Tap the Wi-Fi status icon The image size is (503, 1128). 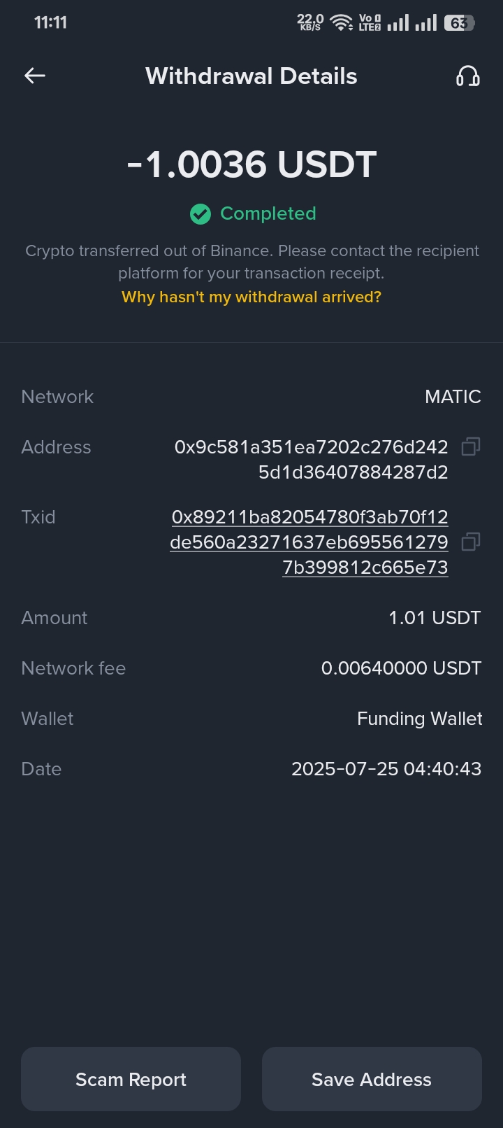341,22
